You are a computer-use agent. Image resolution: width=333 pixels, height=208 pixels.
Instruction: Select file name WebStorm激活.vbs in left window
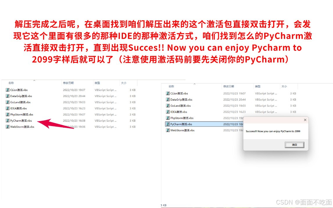coord(22,127)
